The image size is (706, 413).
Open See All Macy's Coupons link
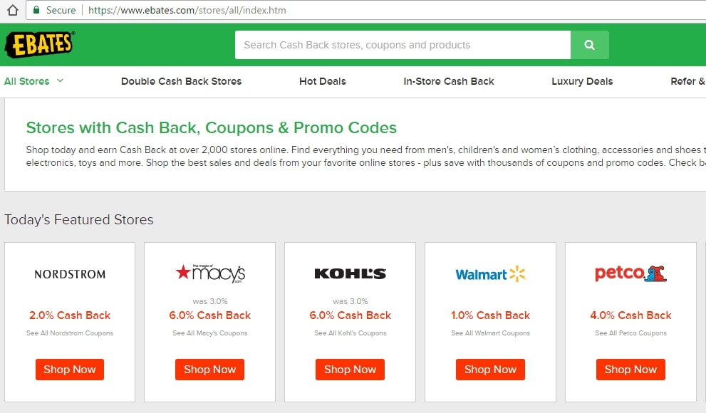[210, 333]
